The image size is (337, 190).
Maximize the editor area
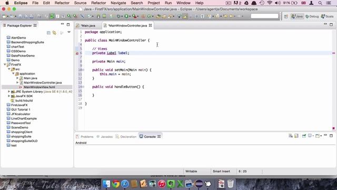pos(331,24)
